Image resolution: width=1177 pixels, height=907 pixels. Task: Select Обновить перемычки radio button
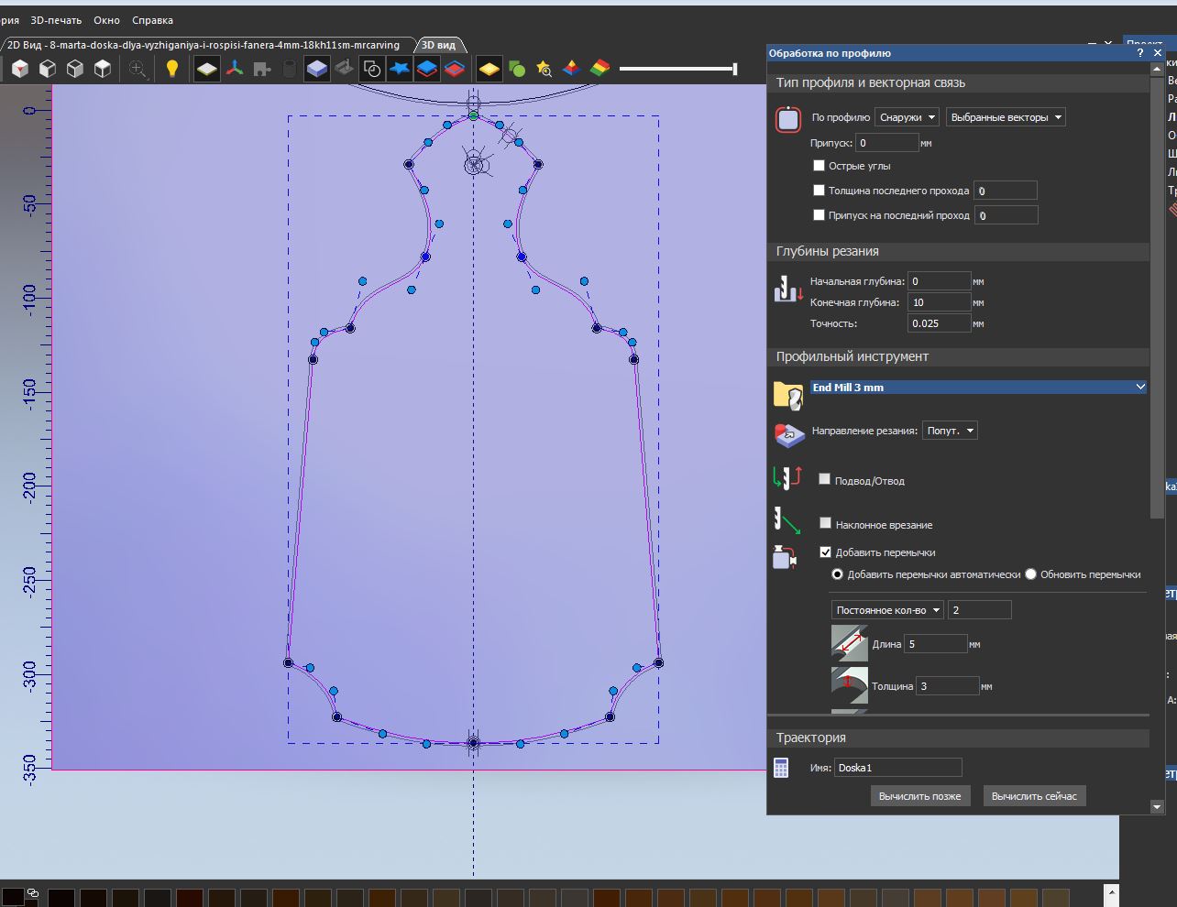1031,574
